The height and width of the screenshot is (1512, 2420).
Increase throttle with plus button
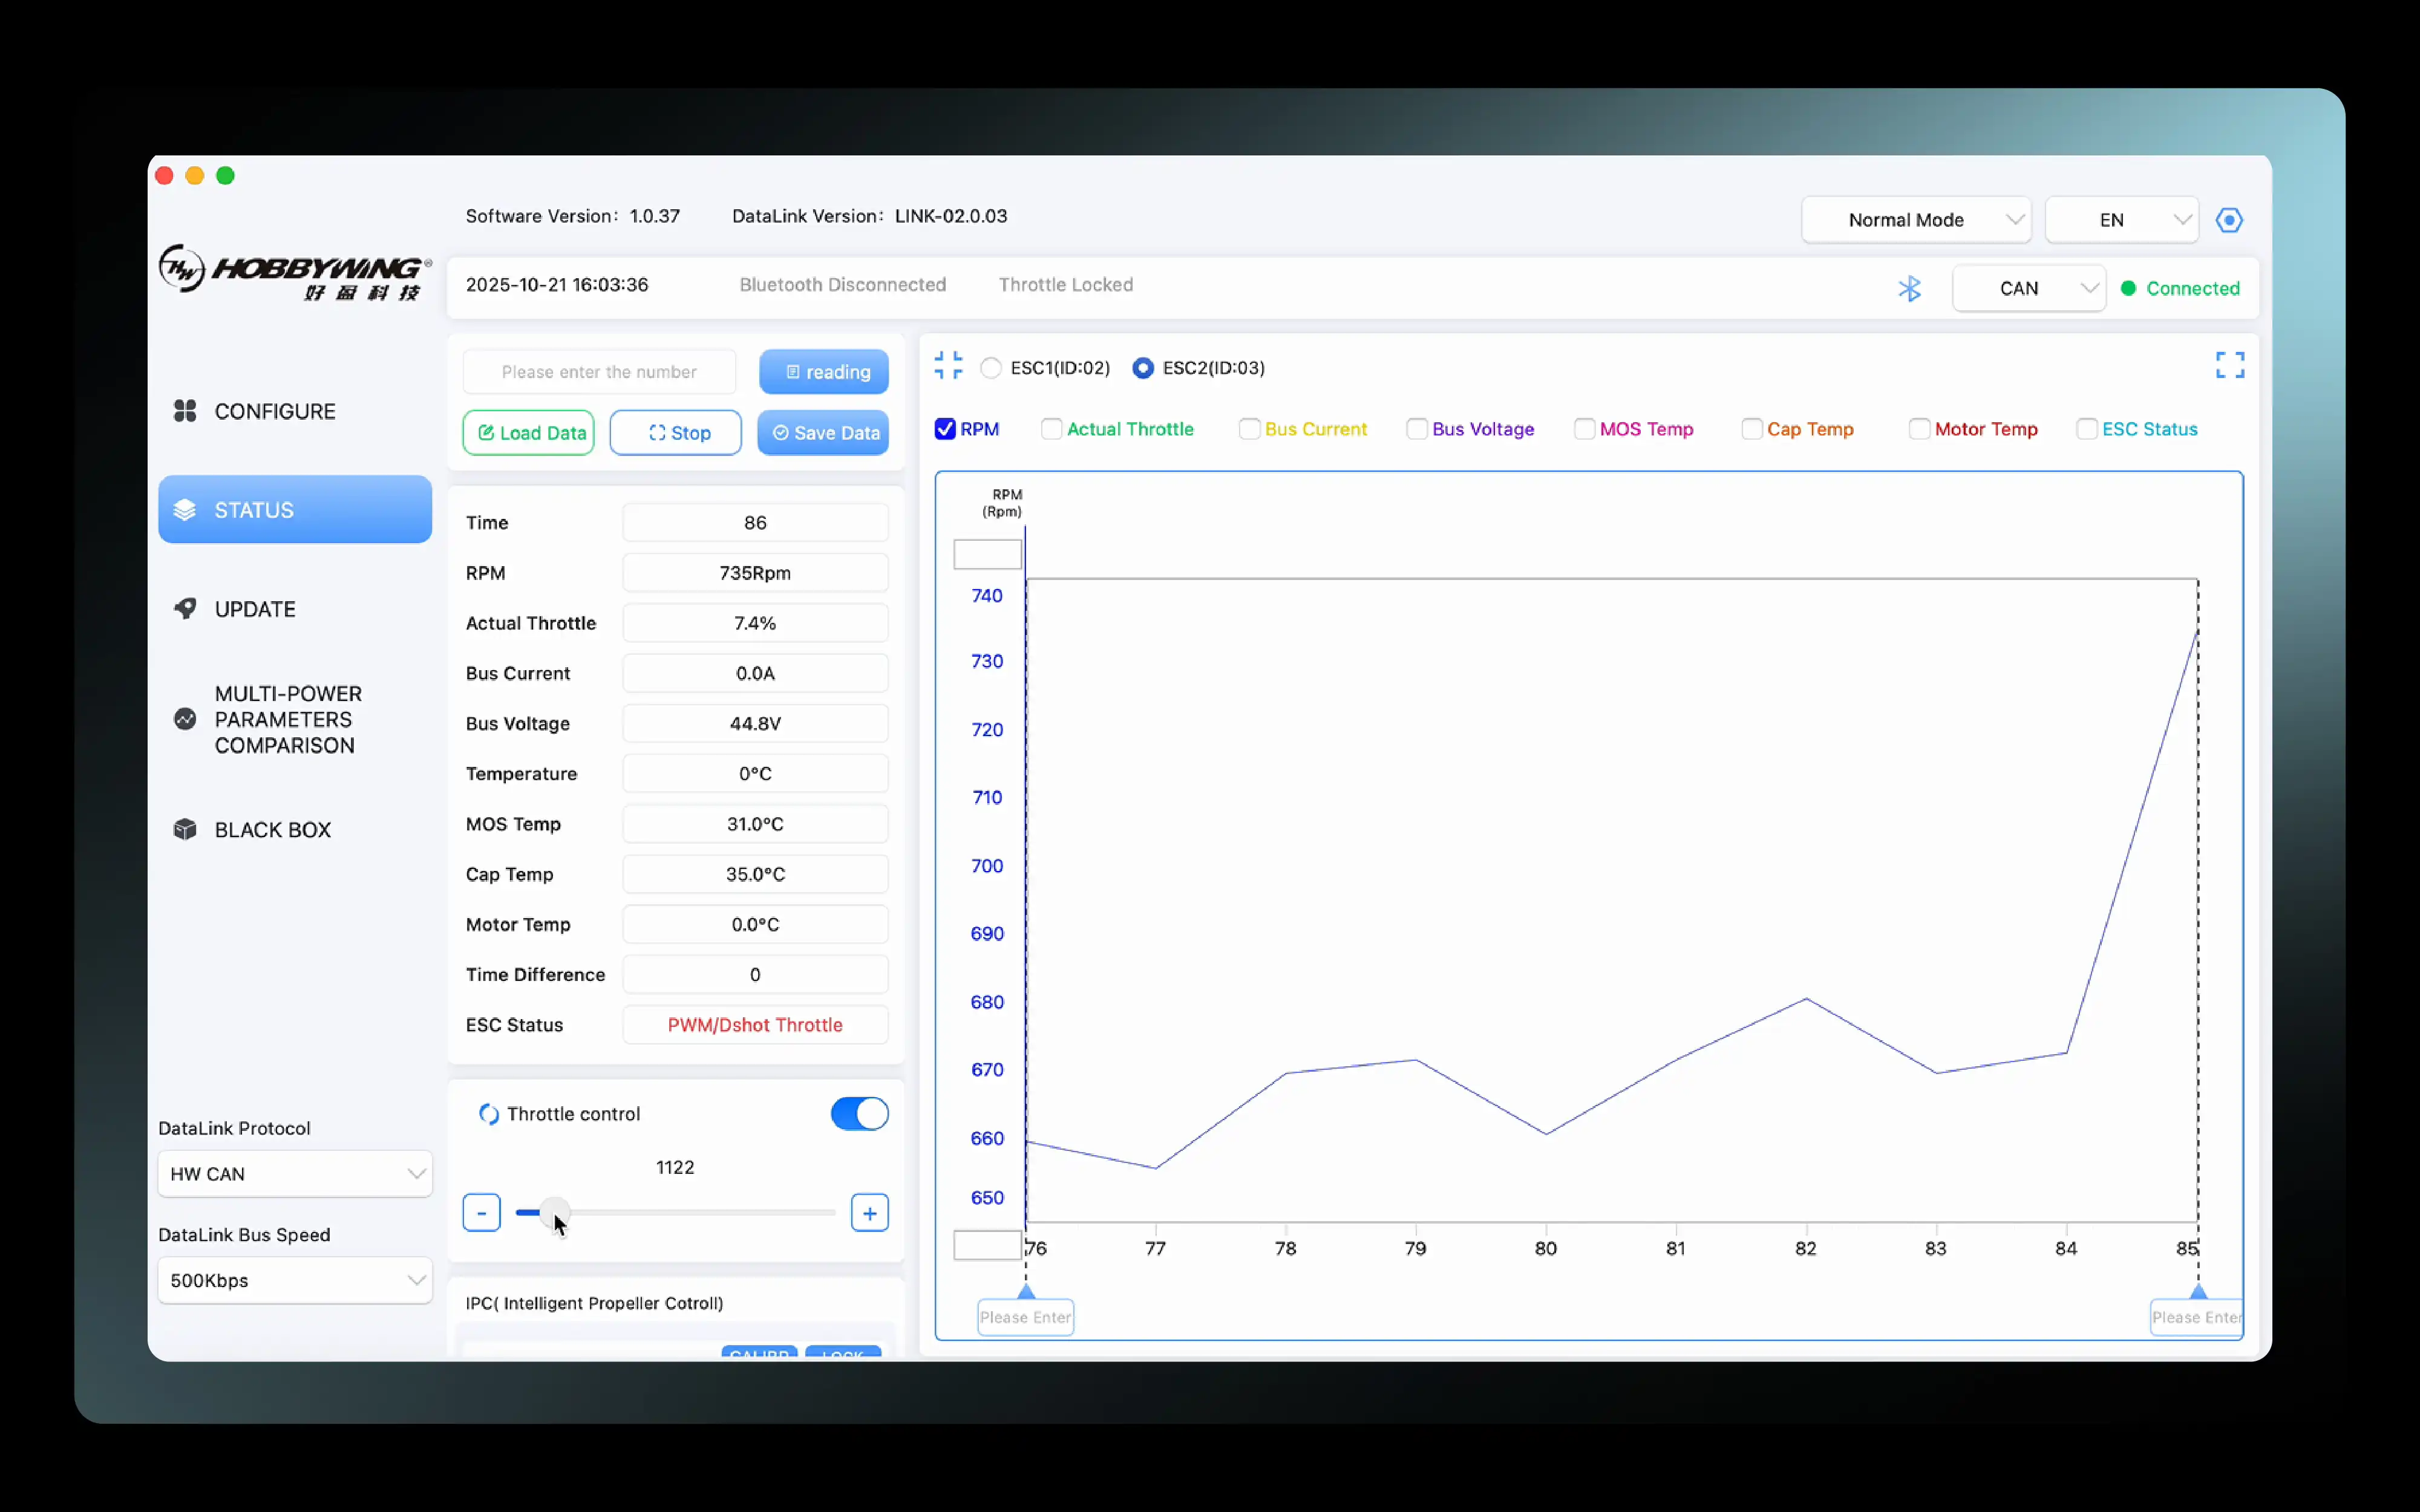(870, 1213)
